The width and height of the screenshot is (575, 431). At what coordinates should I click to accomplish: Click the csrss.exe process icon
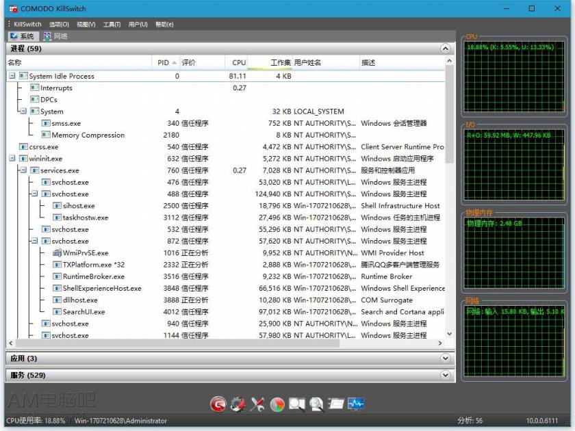coord(23,146)
